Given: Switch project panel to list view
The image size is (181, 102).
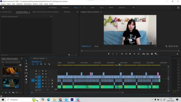Looking at the screenshot, I should click(x=6, y=92).
